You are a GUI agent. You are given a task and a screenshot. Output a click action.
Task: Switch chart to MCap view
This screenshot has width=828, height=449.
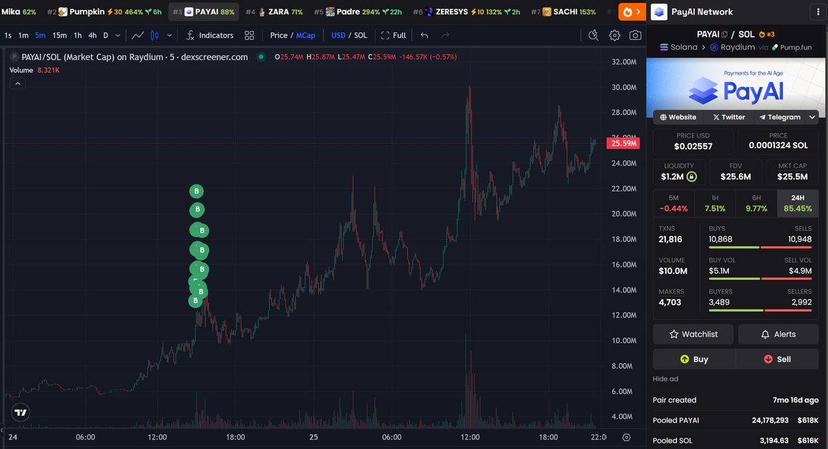coord(306,35)
